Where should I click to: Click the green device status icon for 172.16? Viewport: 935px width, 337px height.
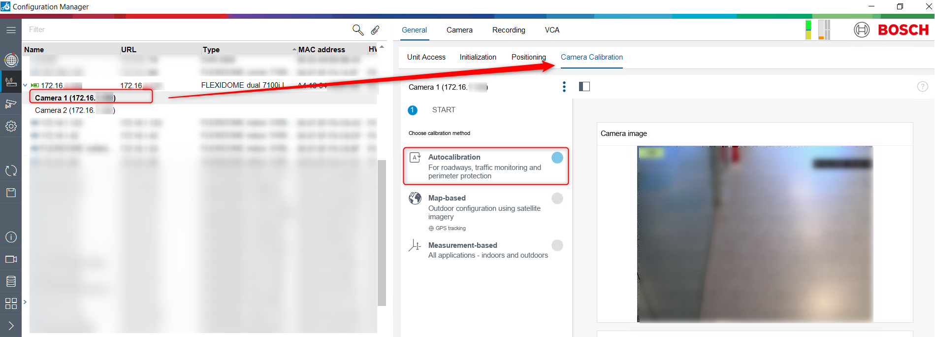[35, 85]
